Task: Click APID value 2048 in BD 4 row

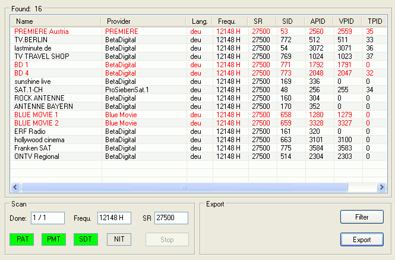Action: (316, 73)
